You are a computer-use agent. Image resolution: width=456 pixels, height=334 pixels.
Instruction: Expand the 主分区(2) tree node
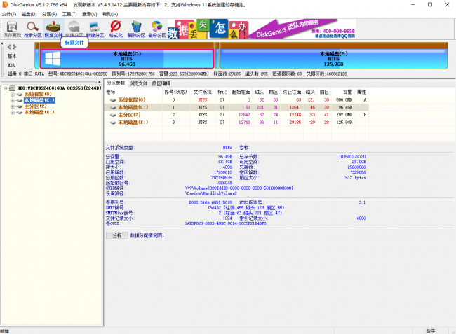coord(13,106)
